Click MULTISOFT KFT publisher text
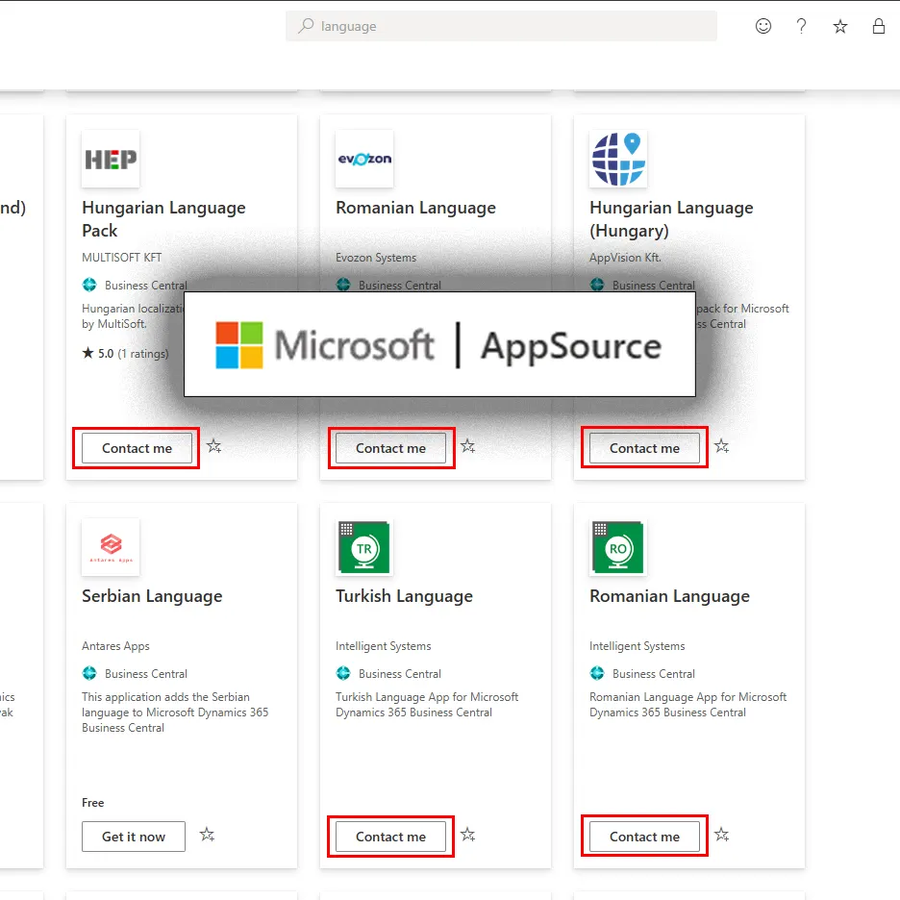 [122, 258]
